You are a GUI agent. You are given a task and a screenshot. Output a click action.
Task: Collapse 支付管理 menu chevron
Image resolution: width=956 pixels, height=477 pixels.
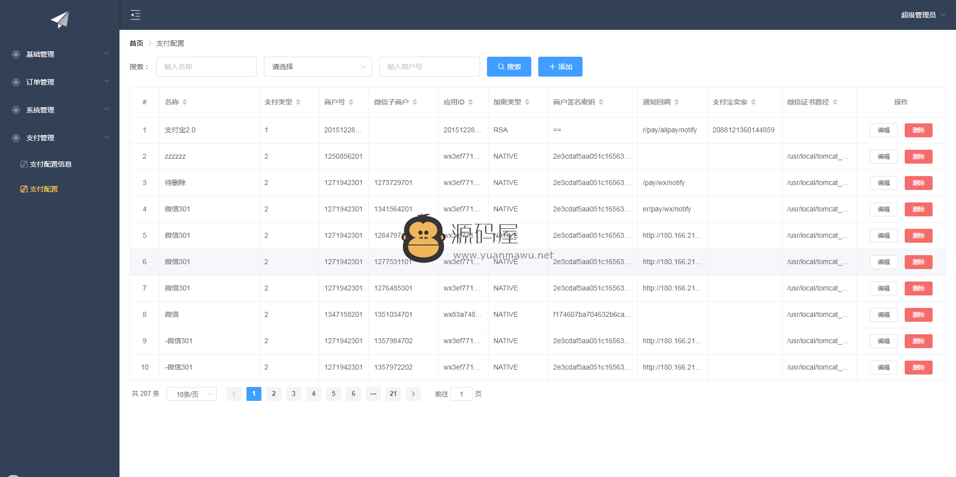coord(107,137)
